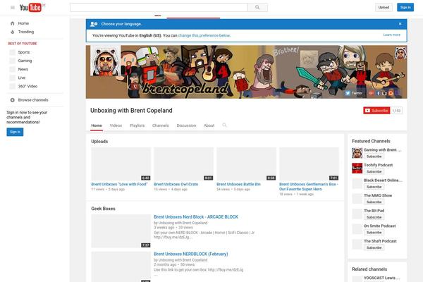
Task: Click the Trending flame icon
Action: click(x=13, y=32)
